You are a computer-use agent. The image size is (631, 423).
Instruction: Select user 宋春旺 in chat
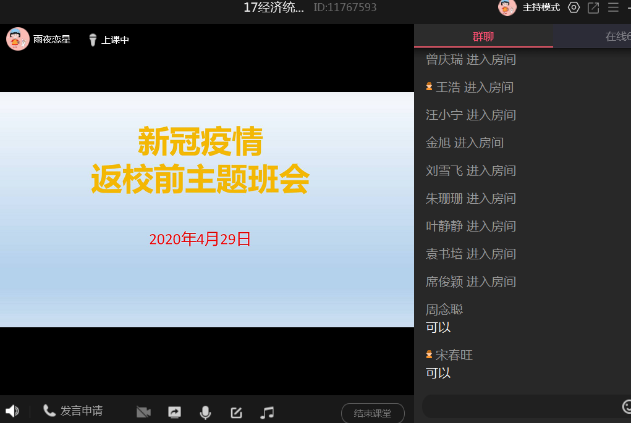[454, 355]
